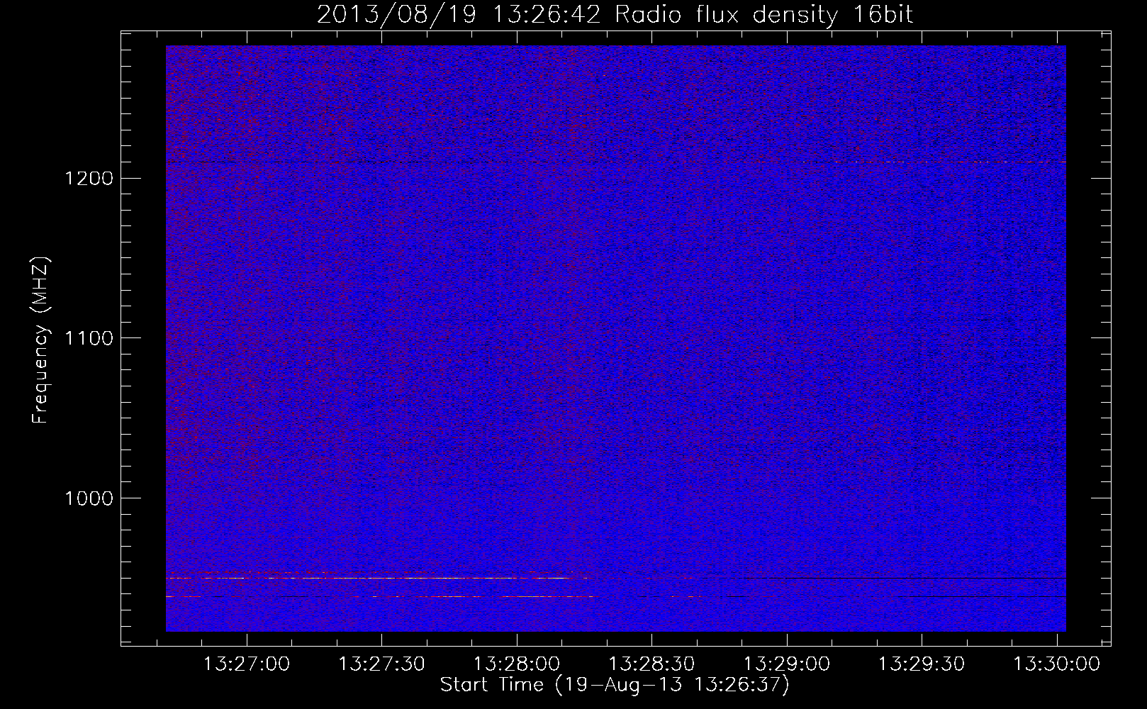The image size is (1147, 709).
Task: Click the 1200 frequency tick label
Action: click(88, 177)
